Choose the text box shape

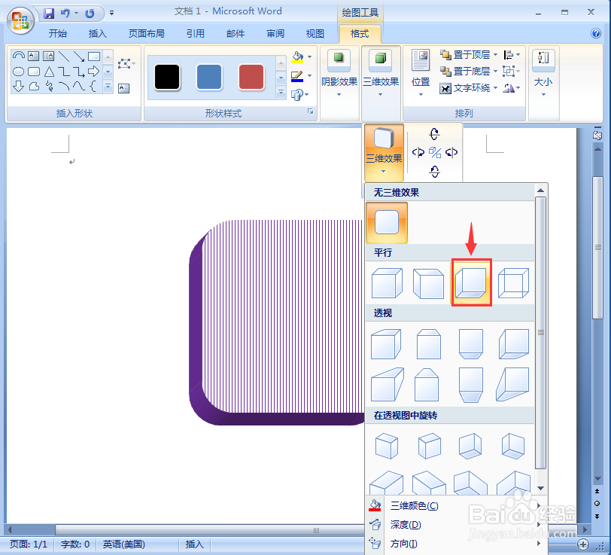tap(34, 56)
